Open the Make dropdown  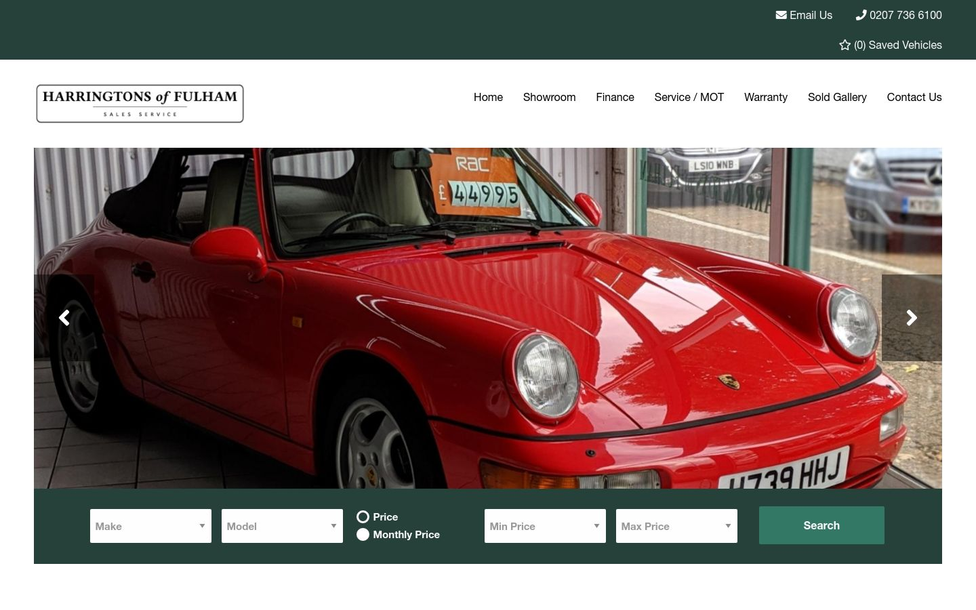(x=150, y=526)
